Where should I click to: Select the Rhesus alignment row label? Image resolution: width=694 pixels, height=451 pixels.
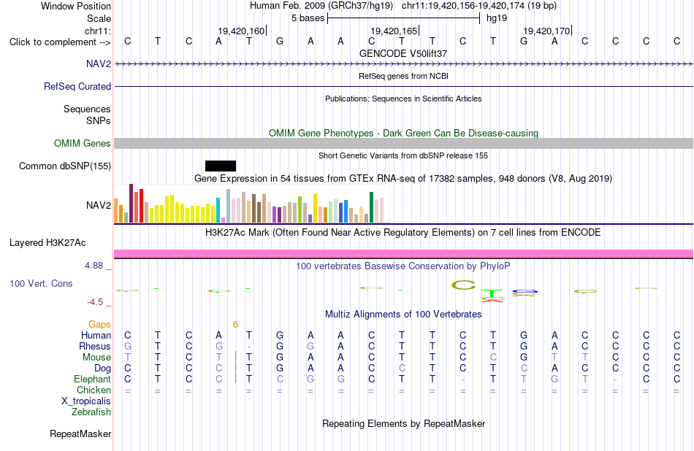(x=95, y=346)
